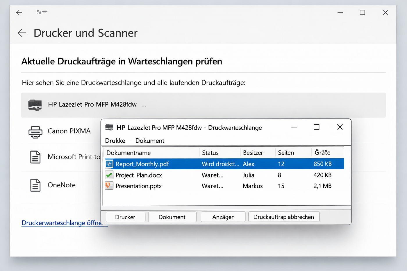The height and width of the screenshot is (271, 407).
Task: Click the HP Lazezlet printer icon in list
Action: (x=35, y=105)
